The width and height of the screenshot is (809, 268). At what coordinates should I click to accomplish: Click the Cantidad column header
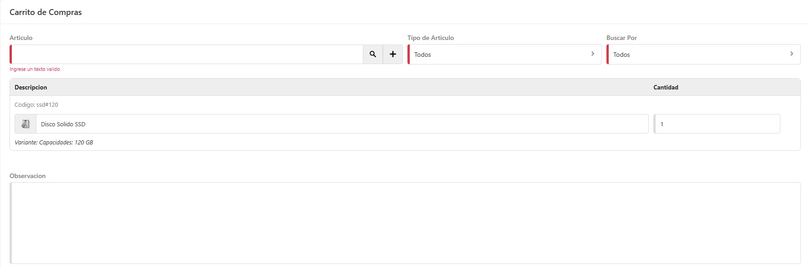[x=666, y=87]
